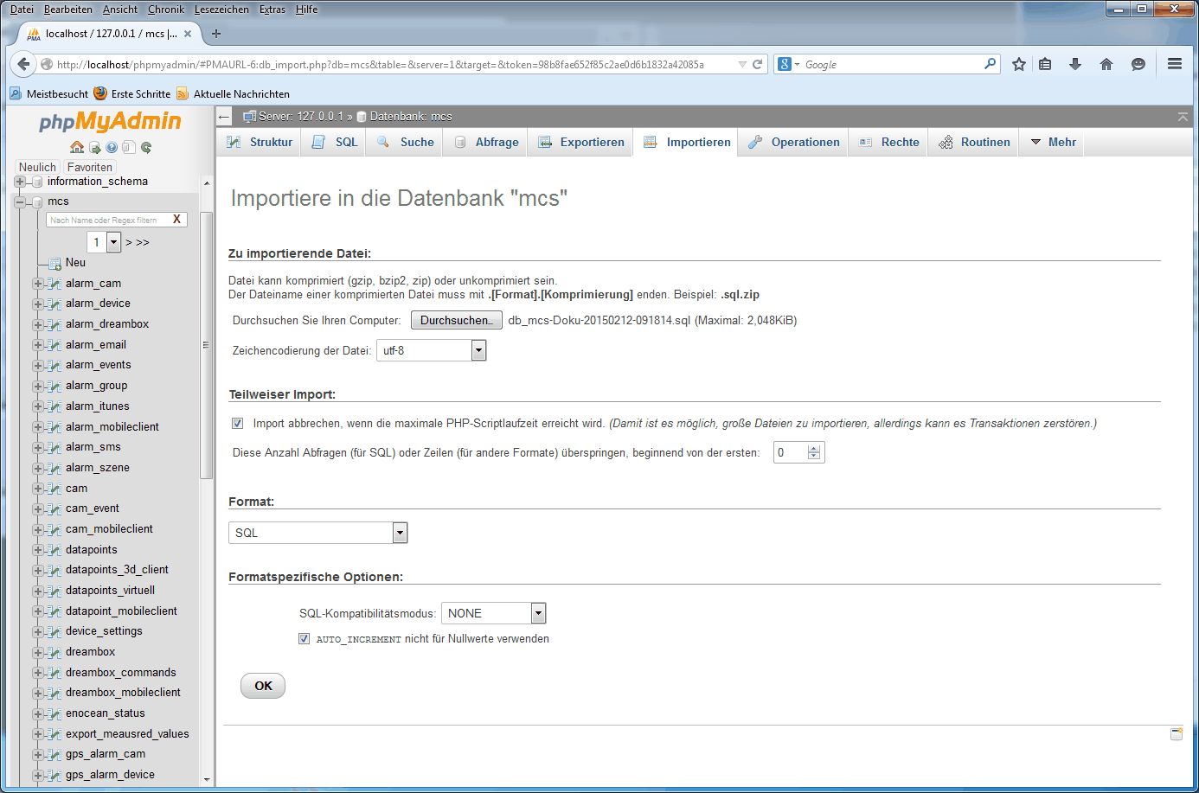Open the file character set dropdown
Viewport: 1199px width, 793px height.
478,350
